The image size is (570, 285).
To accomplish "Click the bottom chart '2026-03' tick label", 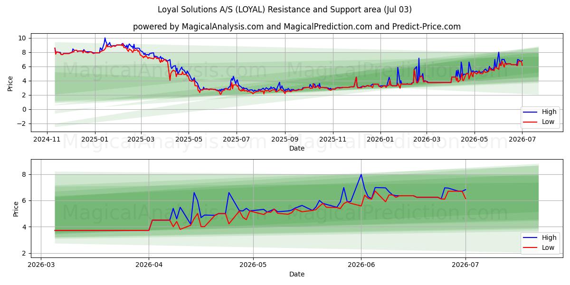I will point(41,265).
